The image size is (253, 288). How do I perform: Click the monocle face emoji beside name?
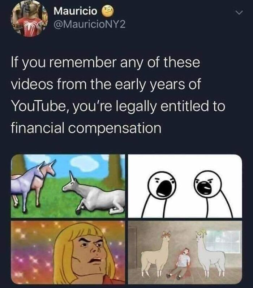coord(108,11)
